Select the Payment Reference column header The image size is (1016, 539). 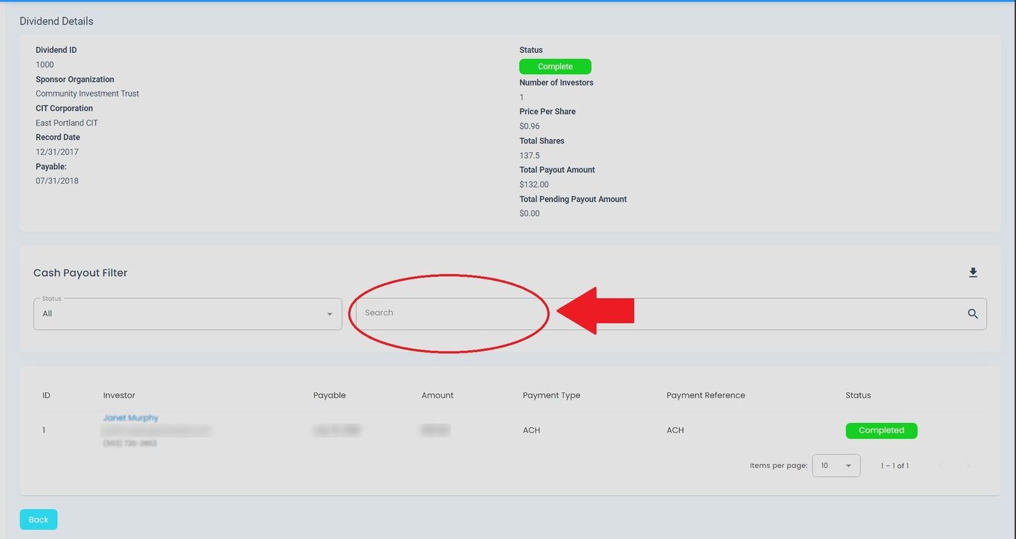(x=705, y=395)
